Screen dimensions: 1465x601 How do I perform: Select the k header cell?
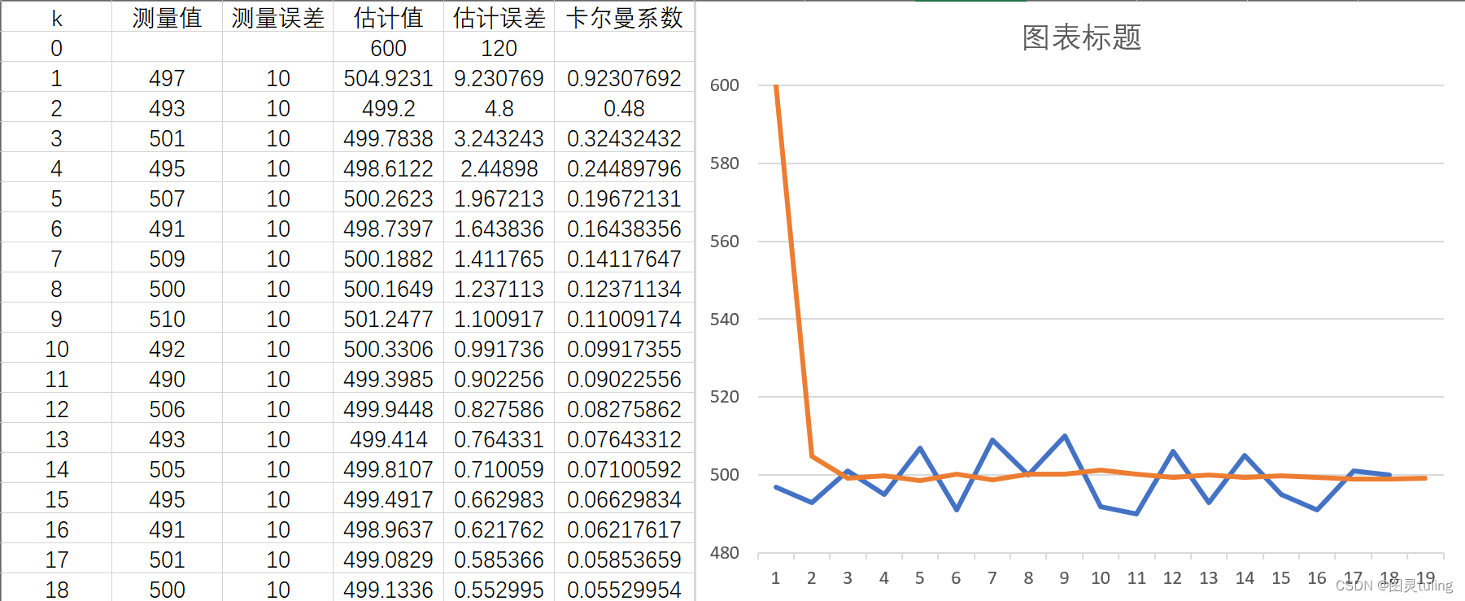pos(56,17)
